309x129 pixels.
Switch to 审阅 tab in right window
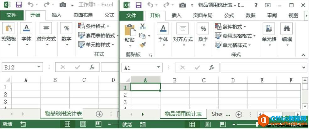click(x=272, y=16)
